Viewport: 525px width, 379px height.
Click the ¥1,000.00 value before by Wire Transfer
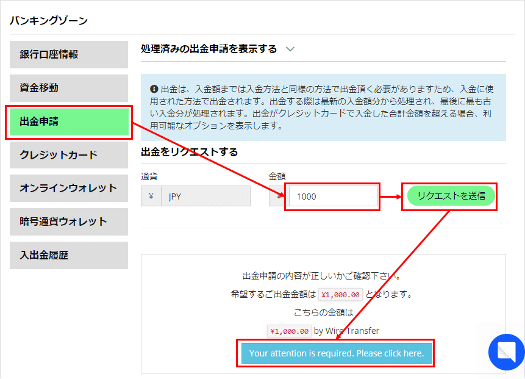289,331
